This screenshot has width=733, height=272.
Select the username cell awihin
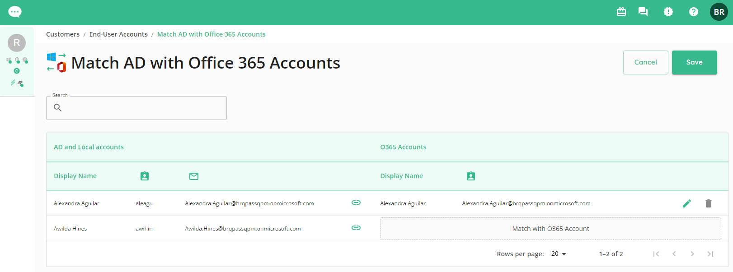click(x=144, y=229)
